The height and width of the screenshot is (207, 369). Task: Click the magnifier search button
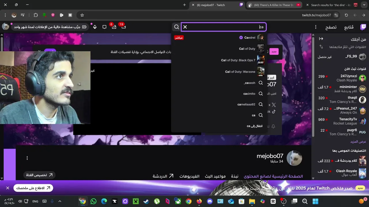[176, 27]
